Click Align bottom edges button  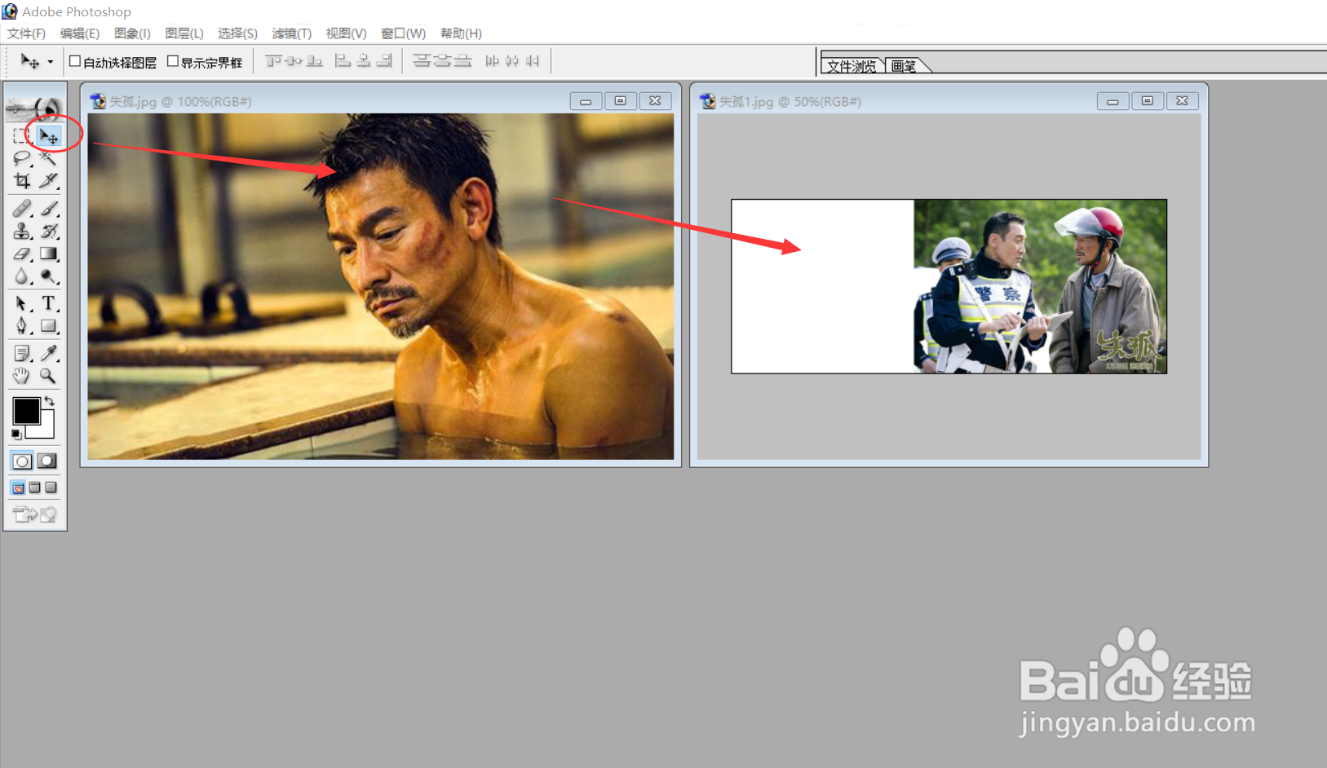(x=314, y=61)
